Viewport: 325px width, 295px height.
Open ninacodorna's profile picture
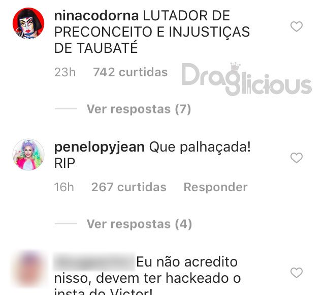[x=28, y=23]
